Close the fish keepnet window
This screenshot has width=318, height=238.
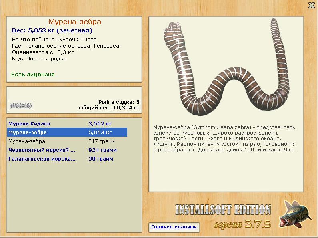312,6
